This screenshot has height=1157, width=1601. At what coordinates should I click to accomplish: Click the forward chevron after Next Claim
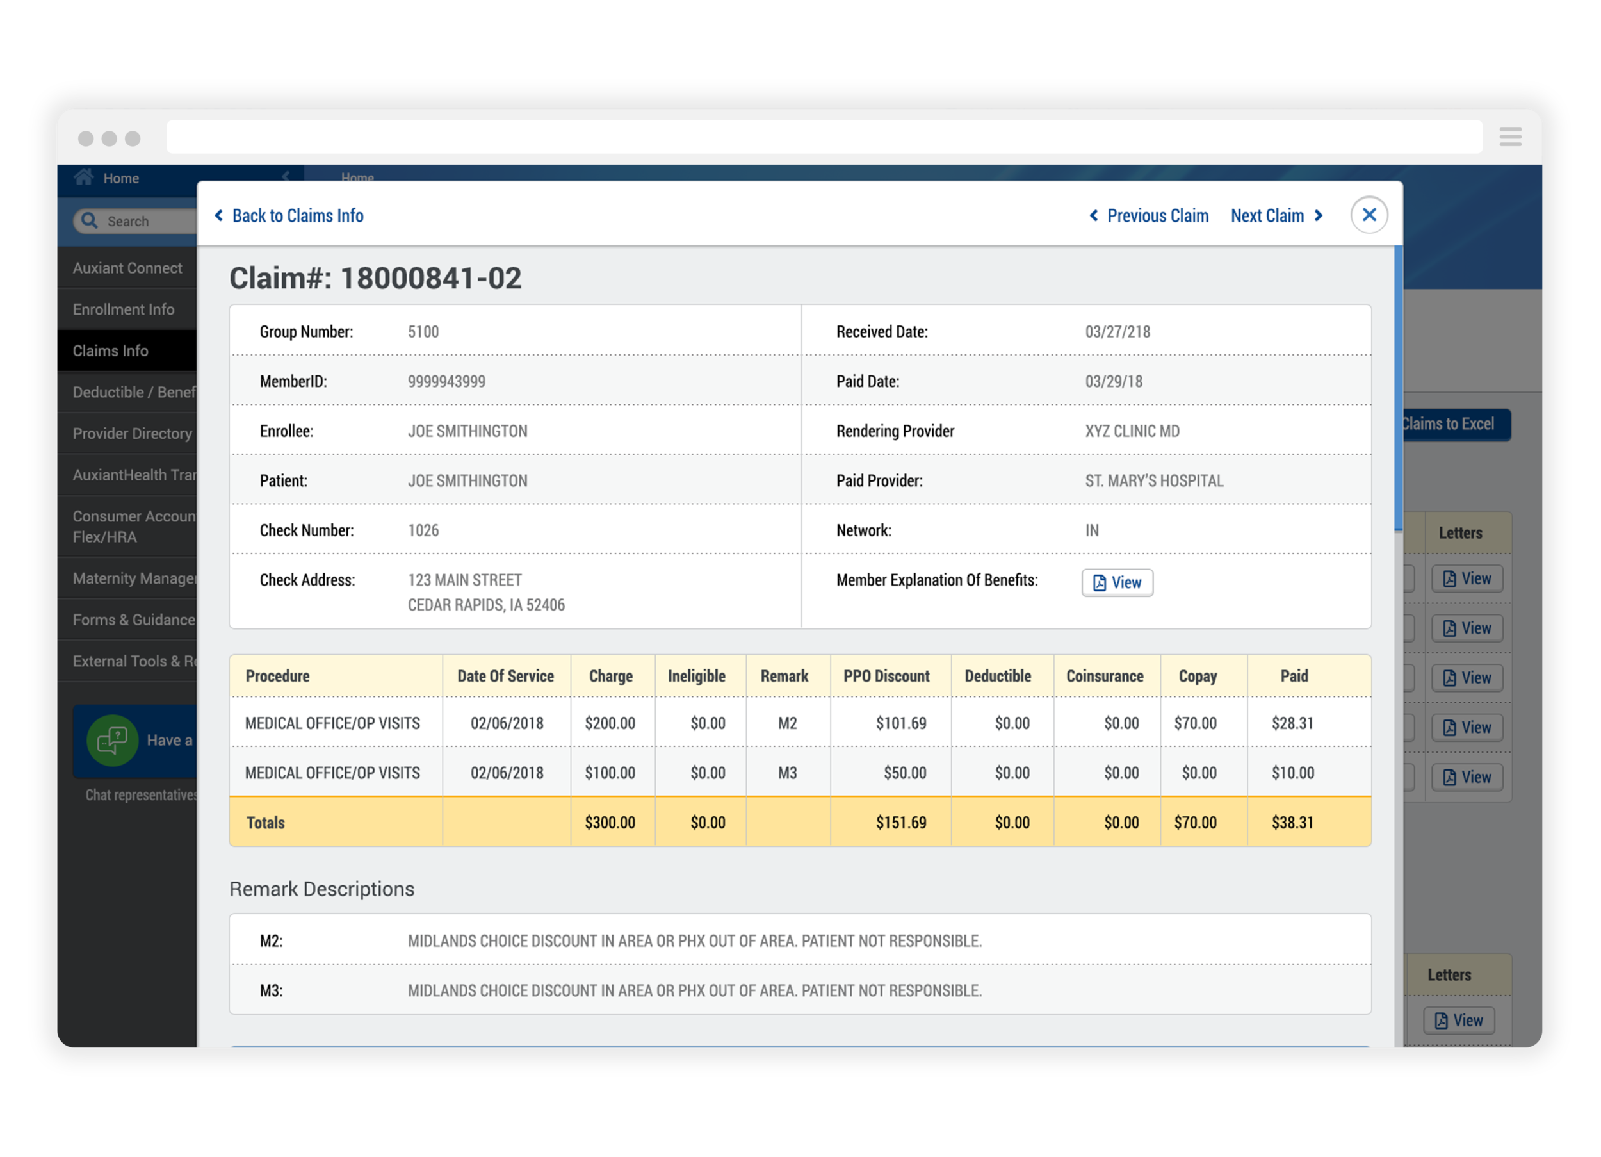click(1319, 215)
